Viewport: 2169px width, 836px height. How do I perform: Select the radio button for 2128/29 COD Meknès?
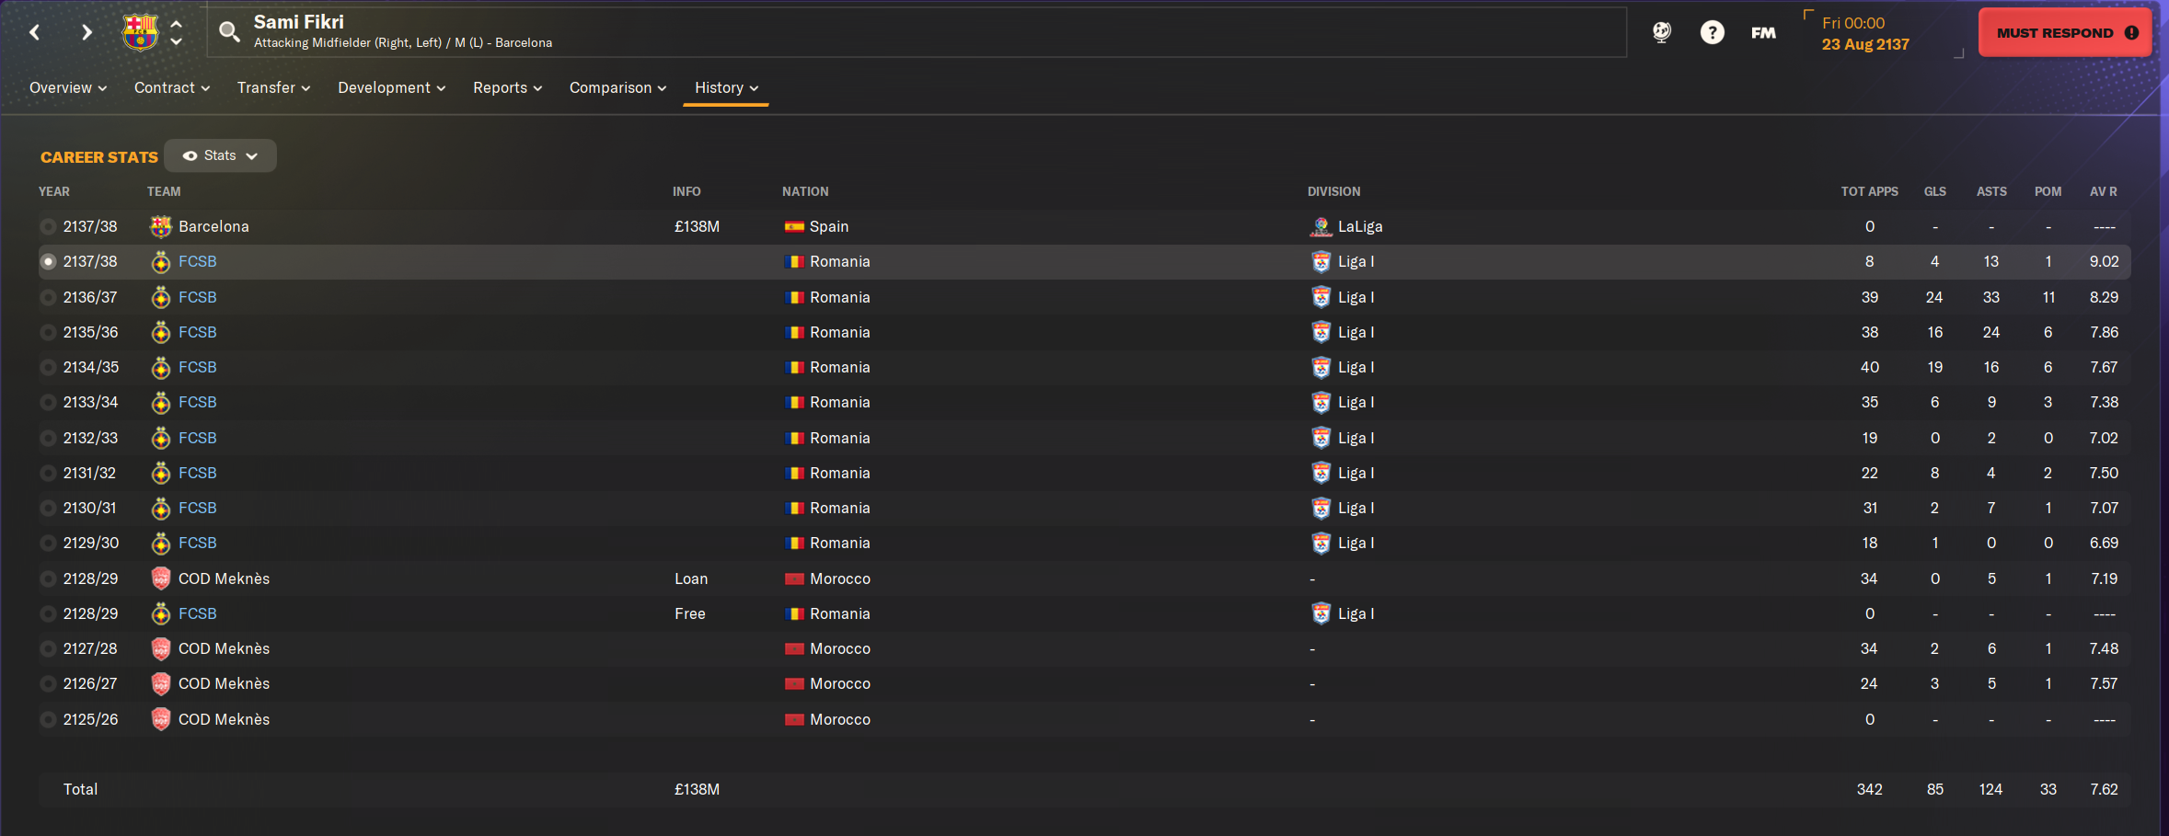(48, 578)
